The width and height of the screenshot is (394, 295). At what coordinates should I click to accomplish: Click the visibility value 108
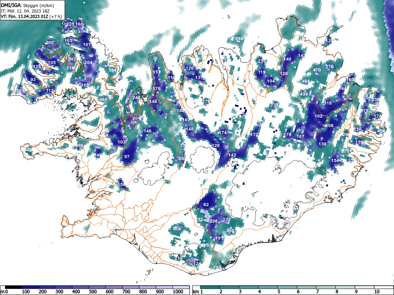329,125
